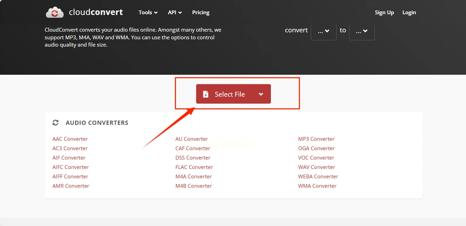Open the source format dropdown after 'convert'
This screenshot has height=226, width=466.
click(324, 31)
